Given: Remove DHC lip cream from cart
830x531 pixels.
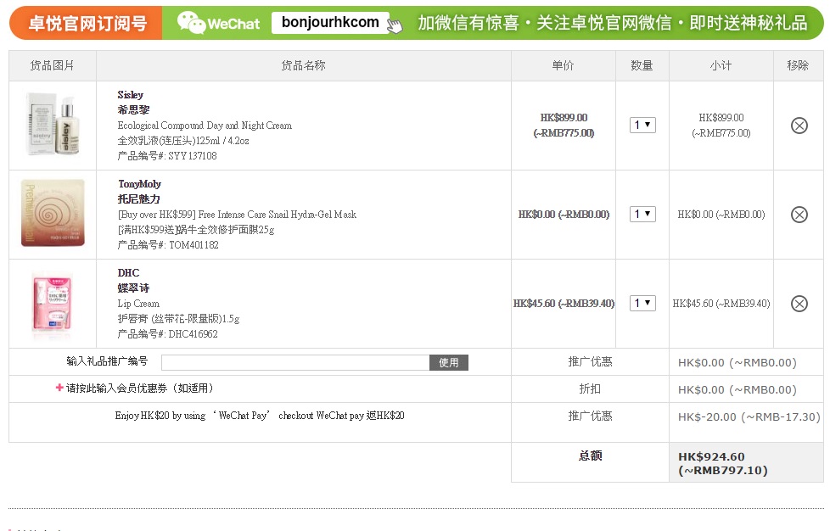Looking at the screenshot, I should [x=799, y=304].
